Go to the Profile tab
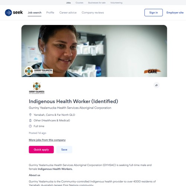186x186 pixels. tap(50, 13)
